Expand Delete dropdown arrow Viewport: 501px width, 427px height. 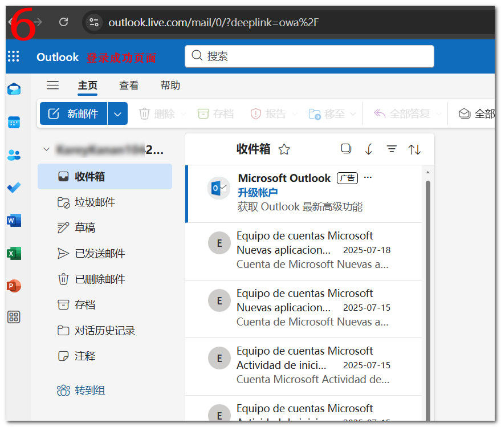183,114
